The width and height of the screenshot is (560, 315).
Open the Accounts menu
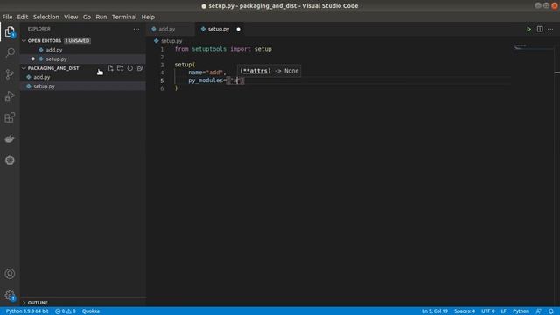(x=10, y=274)
